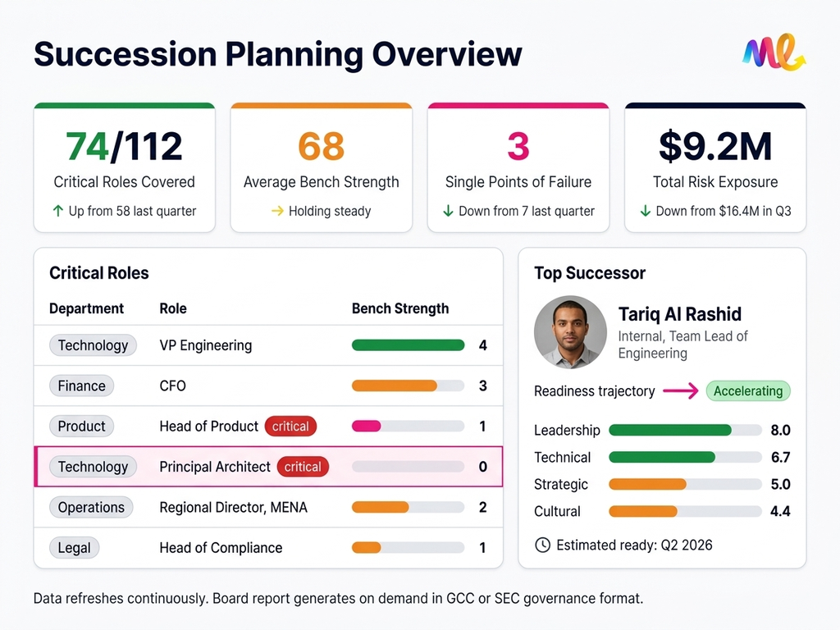
Task: Click the down arrow beside Total Risk Exposure trend
Action: coord(646,211)
